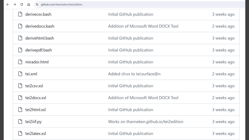The image size is (249, 140).
Task: Open site information icon in address bar
Action: (37, 4)
